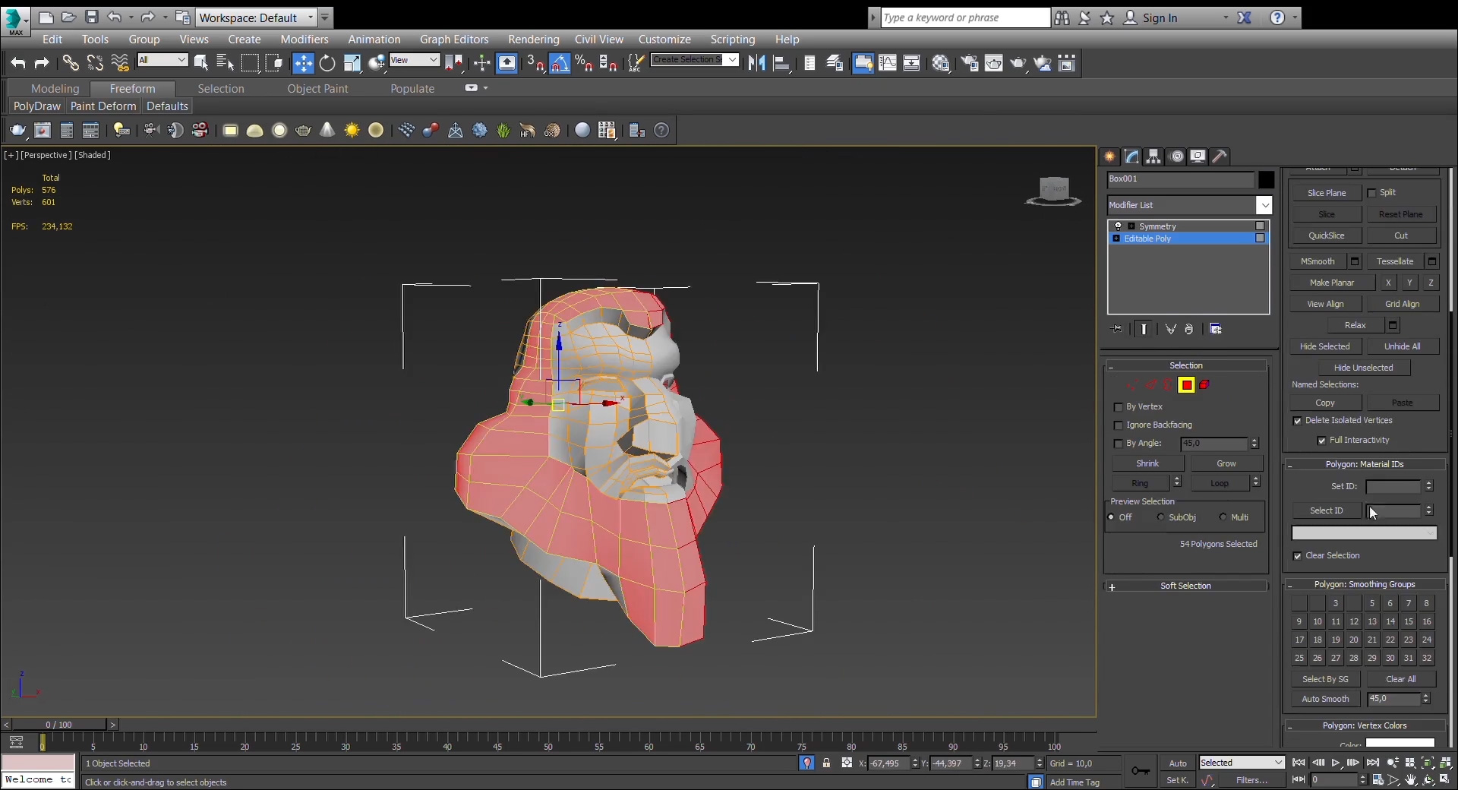Image resolution: width=1458 pixels, height=790 pixels.
Task: Open the Mirror tool in toolbar
Action: (x=756, y=64)
